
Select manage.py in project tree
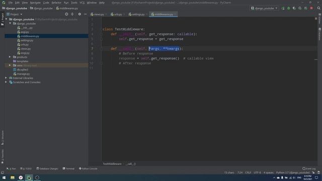[21, 74]
